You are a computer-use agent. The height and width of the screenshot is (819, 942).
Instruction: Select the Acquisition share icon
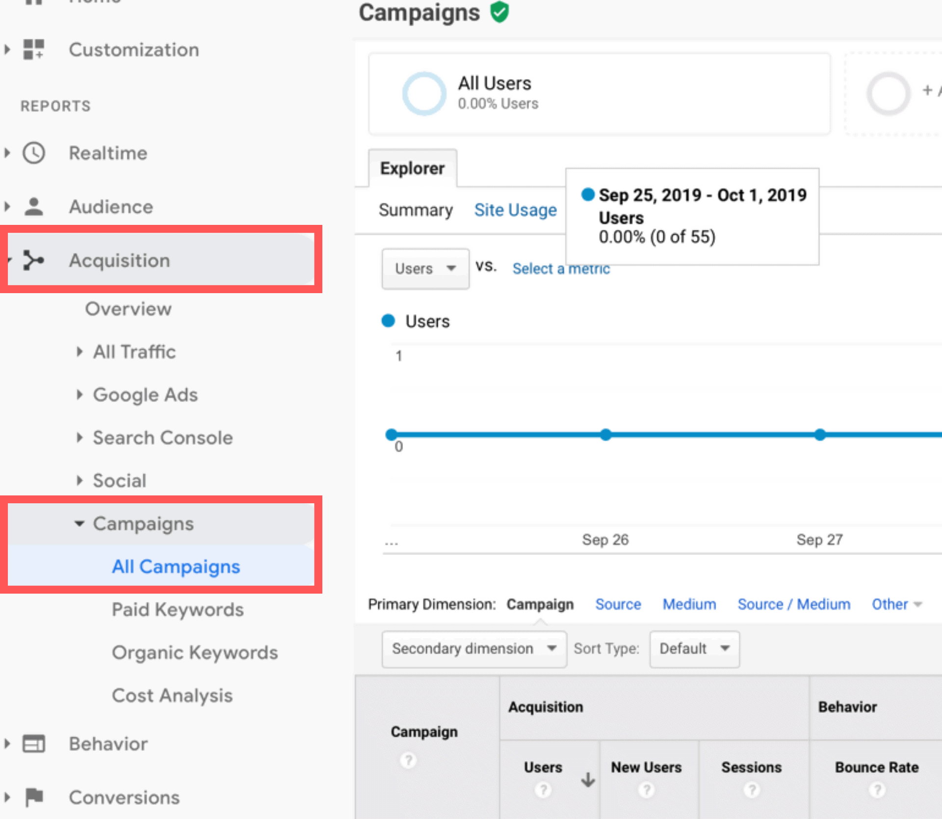click(x=33, y=260)
